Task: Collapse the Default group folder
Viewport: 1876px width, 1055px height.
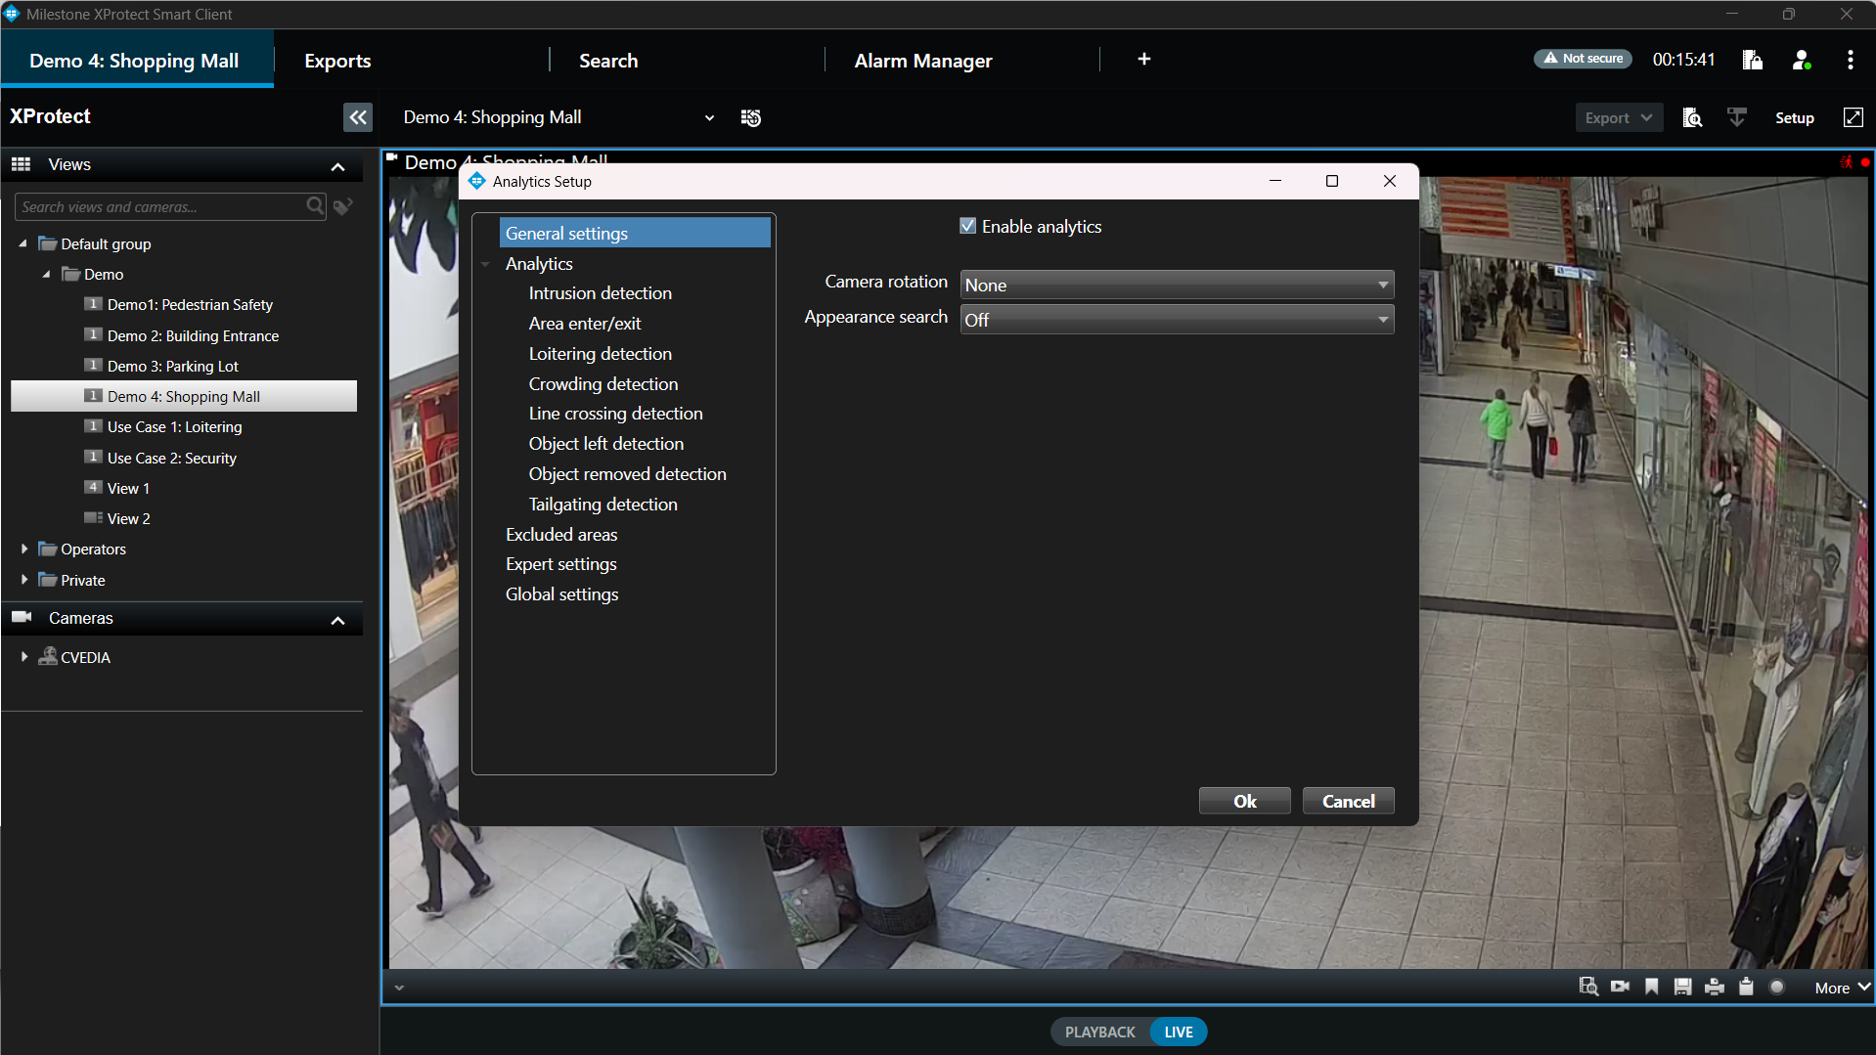Action: (22, 243)
